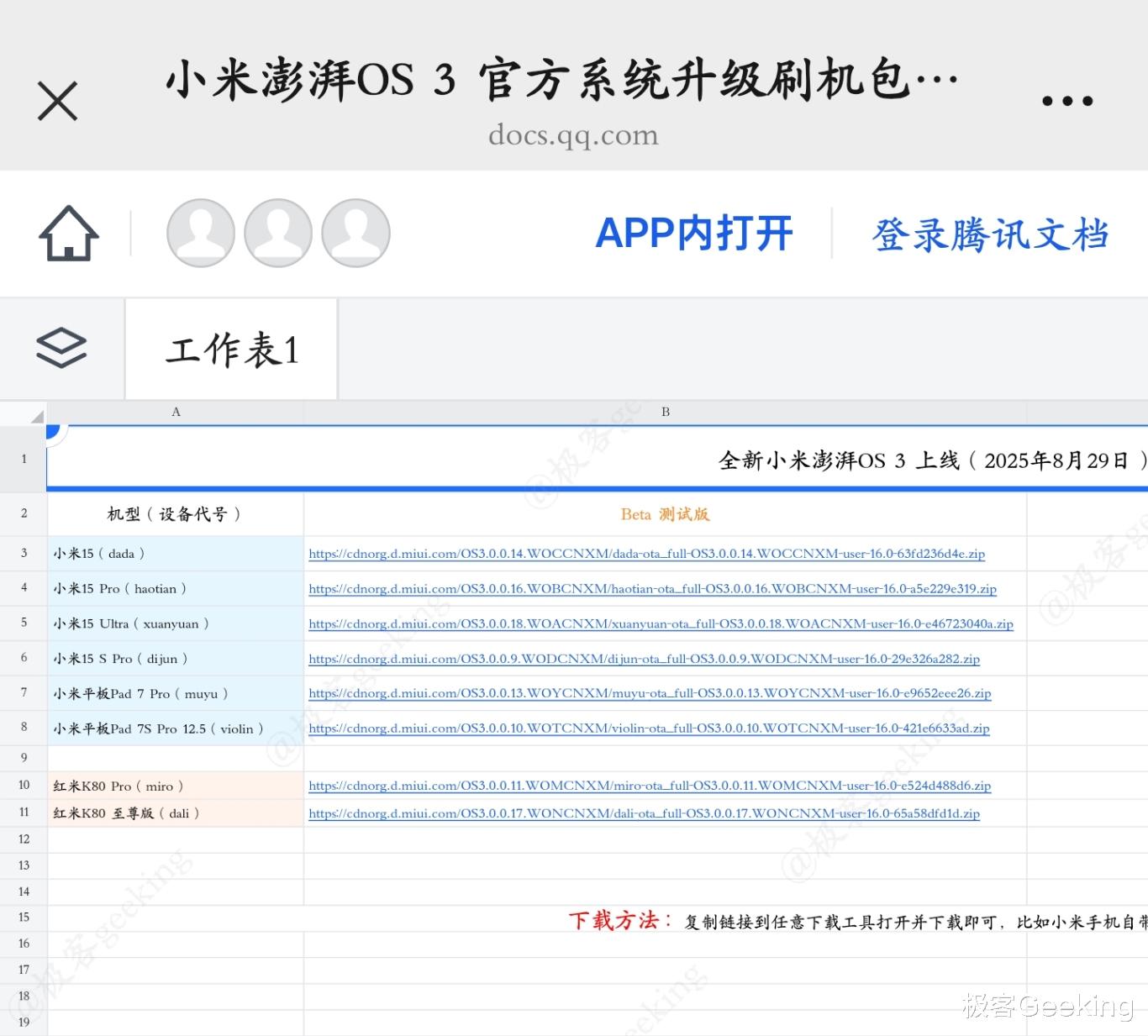Click the page title 小米澎湃OS 3 官方系统升级刷机包
This screenshot has height=1036, width=1148.
tap(561, 81)
